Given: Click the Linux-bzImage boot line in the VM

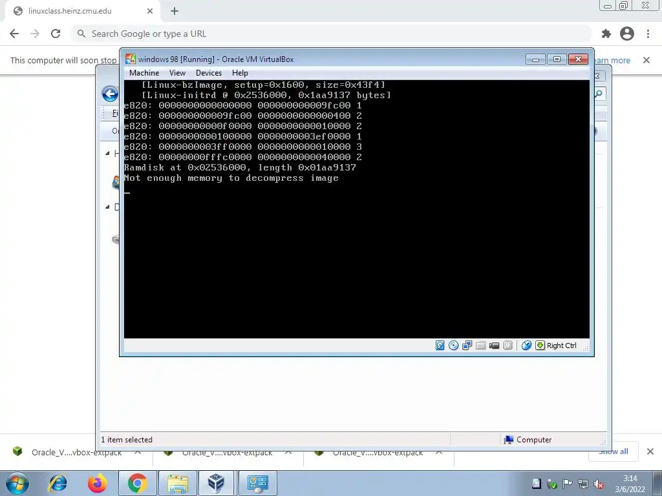Looking at the screenshot, I should [264, 85].
